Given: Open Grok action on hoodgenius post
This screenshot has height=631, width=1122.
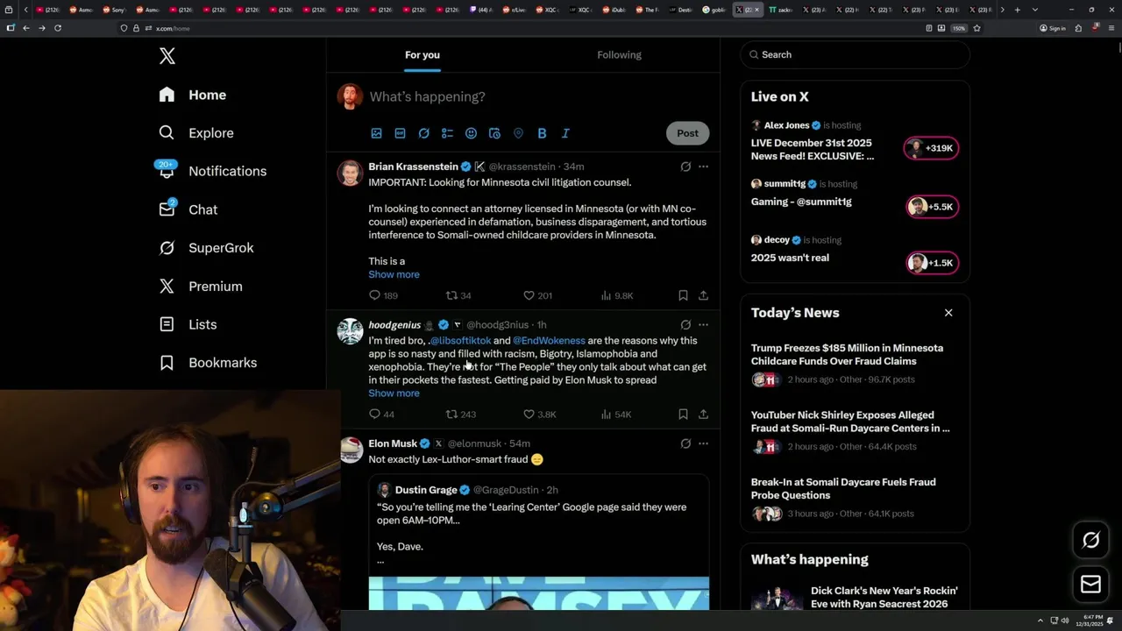Looking at the screenshot, I should tap(685, 325).
